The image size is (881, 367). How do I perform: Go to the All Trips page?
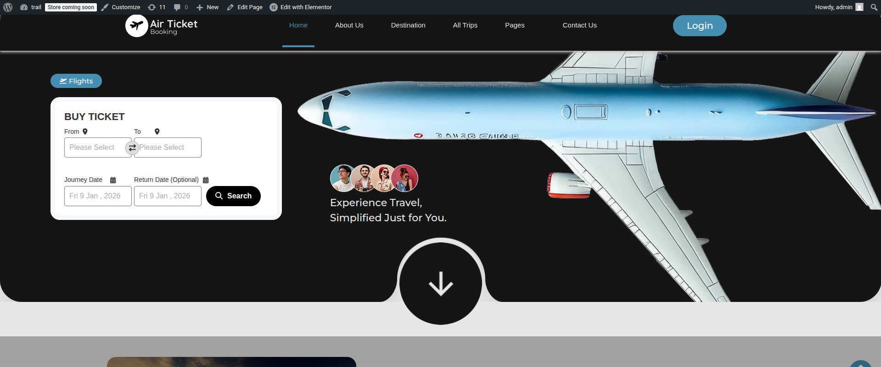click(465, 25)
